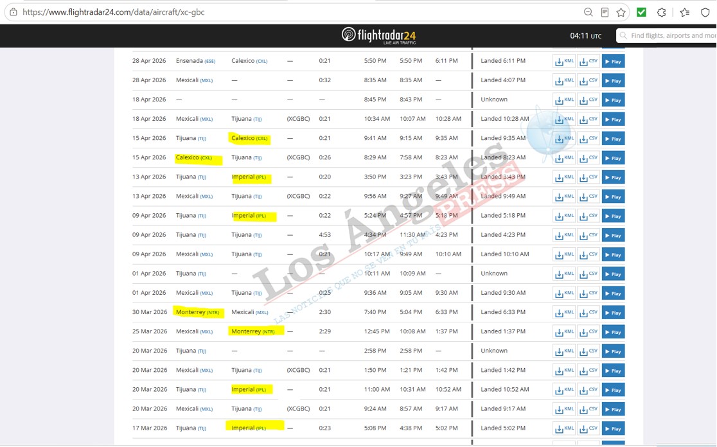Select the 12:45 PM scheduled time cell
Image resolution: width=717 pixels, height=447 pixels.
point(376,331)
